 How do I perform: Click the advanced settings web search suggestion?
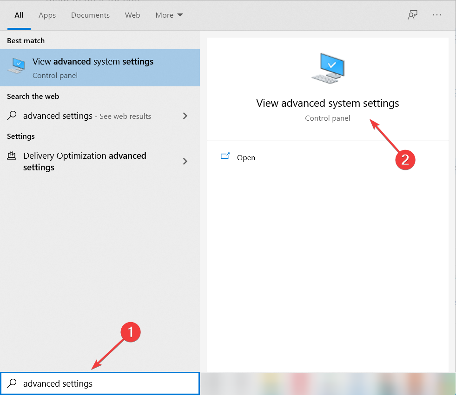pos(100,116)
